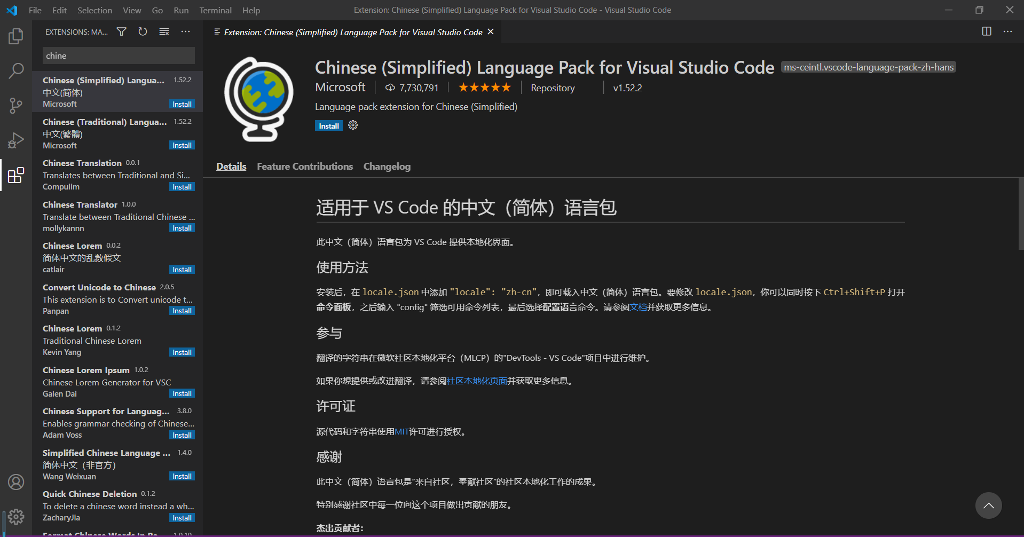Open the Search view
This screenshot has width=1024, height=537.
[15, 70]
